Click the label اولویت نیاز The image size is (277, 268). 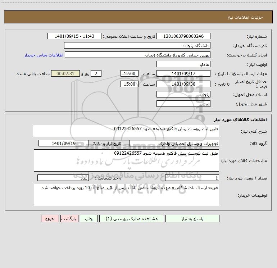pyautogui.click(x=257, y=64)
